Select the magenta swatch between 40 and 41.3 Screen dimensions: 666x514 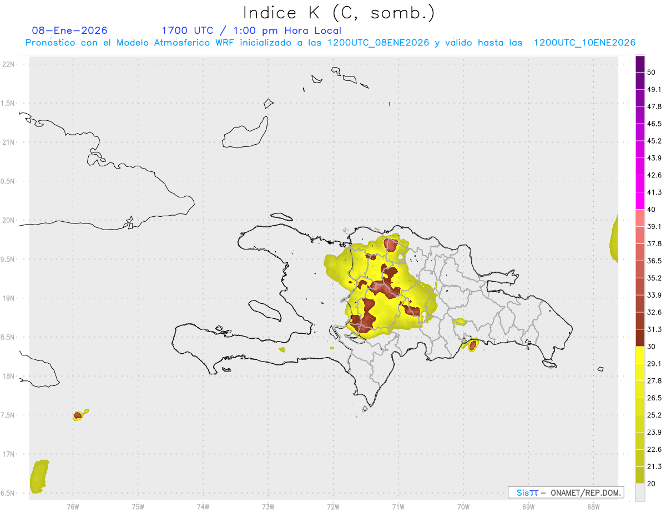click(x=640, y=201)
